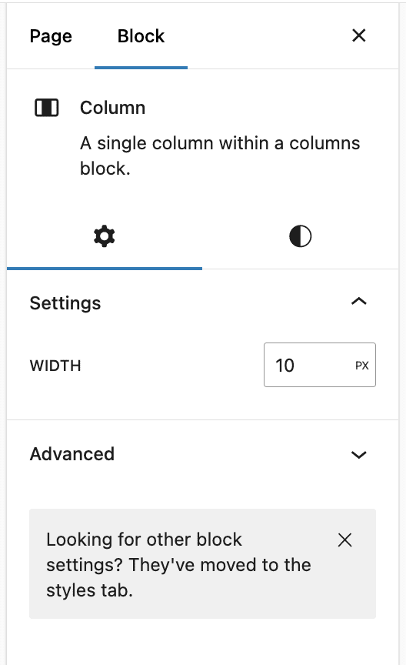
Task: Click the WIDTH label
Action: tap(55, 366)
